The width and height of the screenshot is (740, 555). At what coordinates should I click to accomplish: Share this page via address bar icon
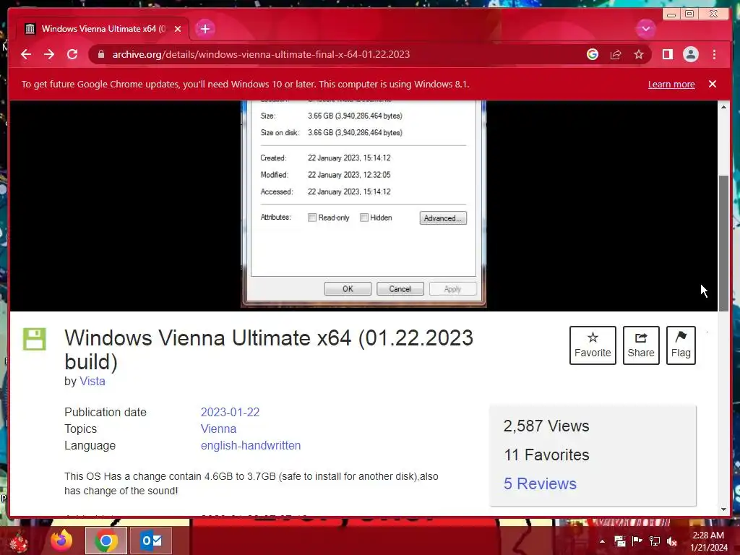click(x=616, y=54)
